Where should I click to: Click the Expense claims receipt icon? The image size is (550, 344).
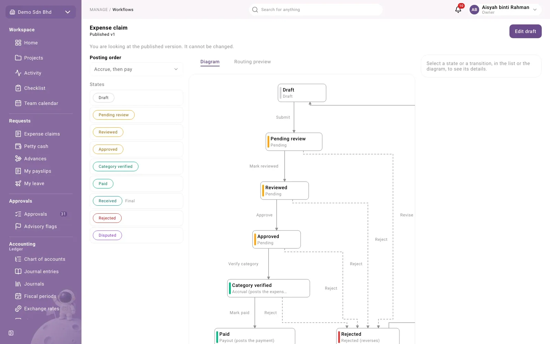pyautogui.click(x=18, y=134)
